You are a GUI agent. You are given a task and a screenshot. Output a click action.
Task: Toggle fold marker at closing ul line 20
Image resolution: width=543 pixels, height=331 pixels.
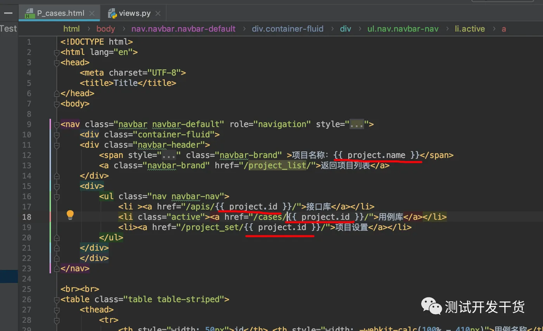pos(57,238)
